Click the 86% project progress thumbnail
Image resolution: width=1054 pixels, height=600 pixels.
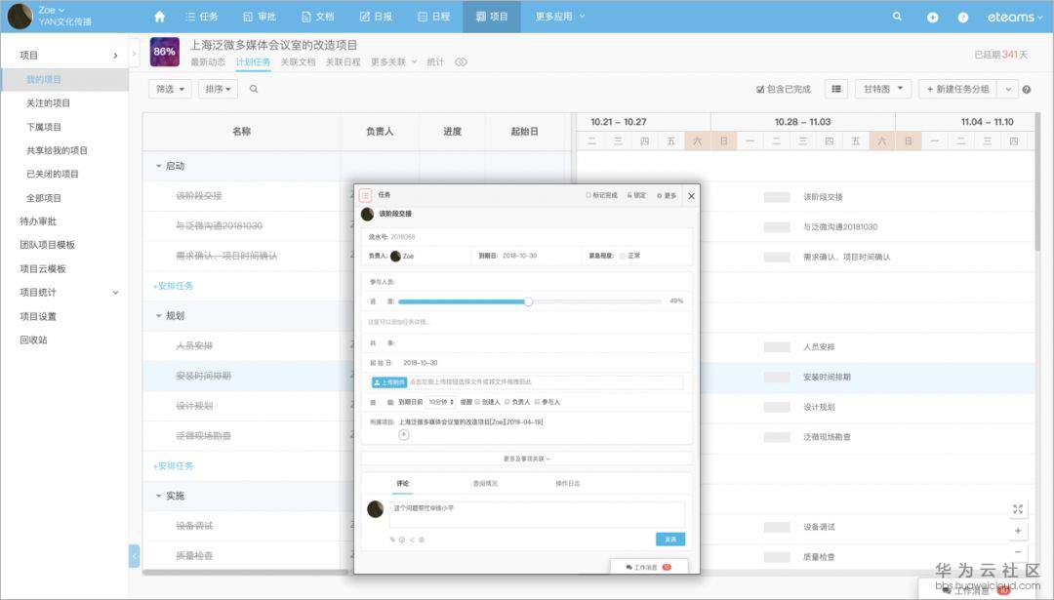pyautogui.click(x=165, y=52)
